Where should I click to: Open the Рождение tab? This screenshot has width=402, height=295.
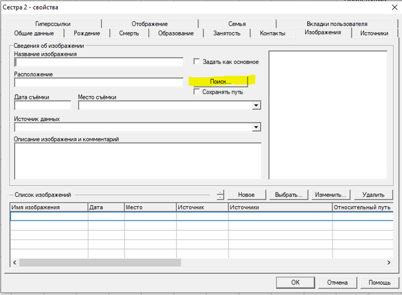coord(88,33)
